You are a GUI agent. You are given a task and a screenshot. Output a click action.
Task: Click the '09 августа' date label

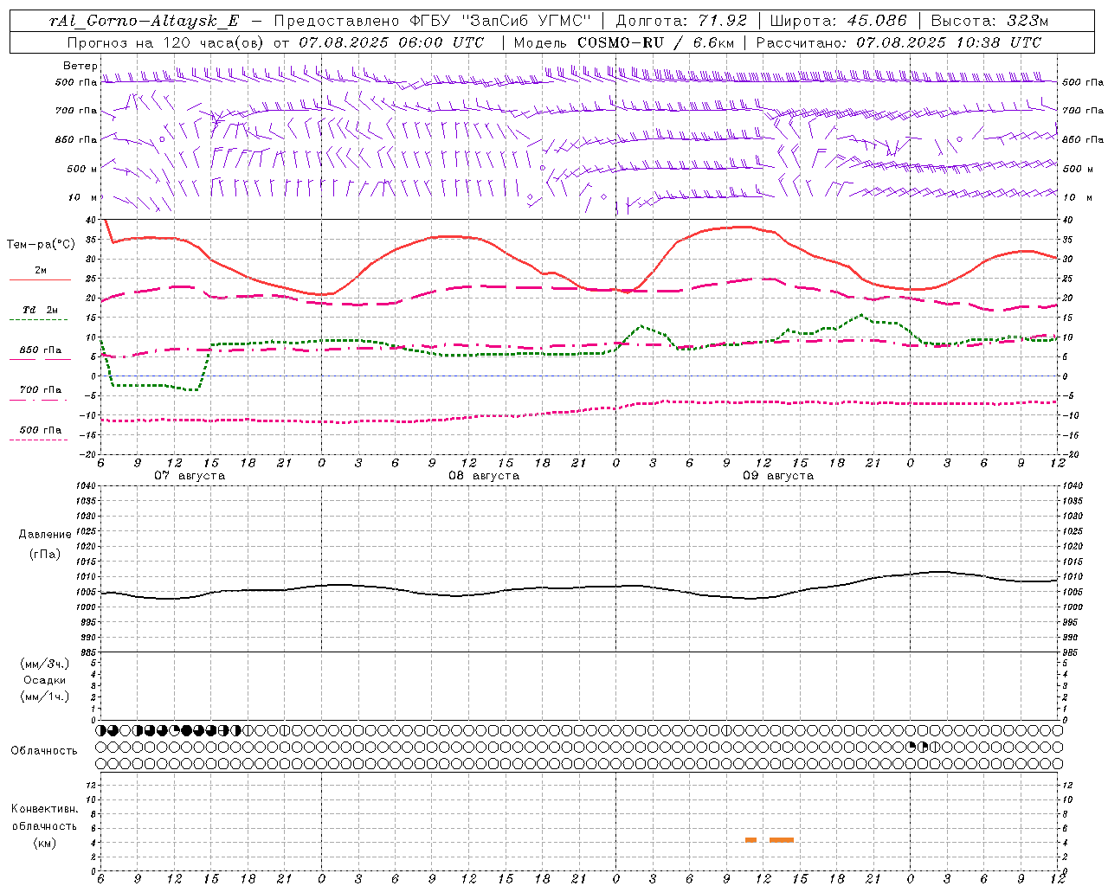coord(778,476)
